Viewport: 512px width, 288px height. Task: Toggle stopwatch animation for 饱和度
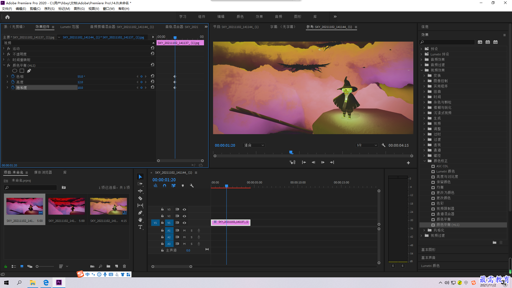(13, 87)
